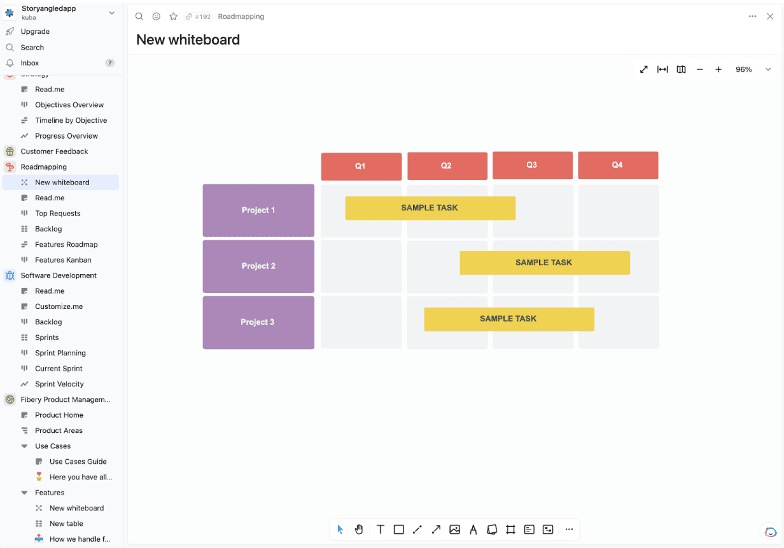Select the Text tool

[380, 529]
